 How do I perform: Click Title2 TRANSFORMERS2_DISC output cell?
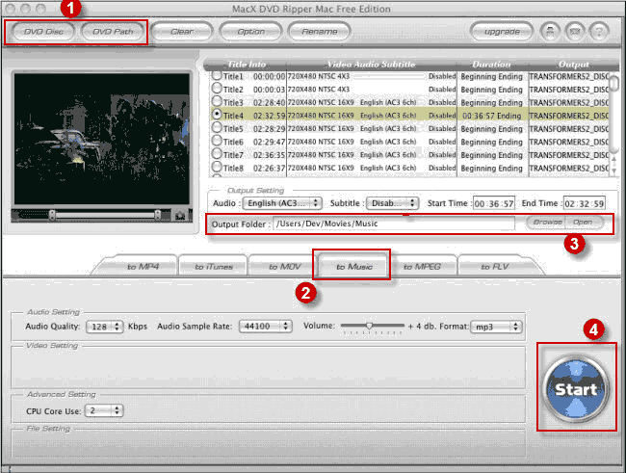click(568, 90)
